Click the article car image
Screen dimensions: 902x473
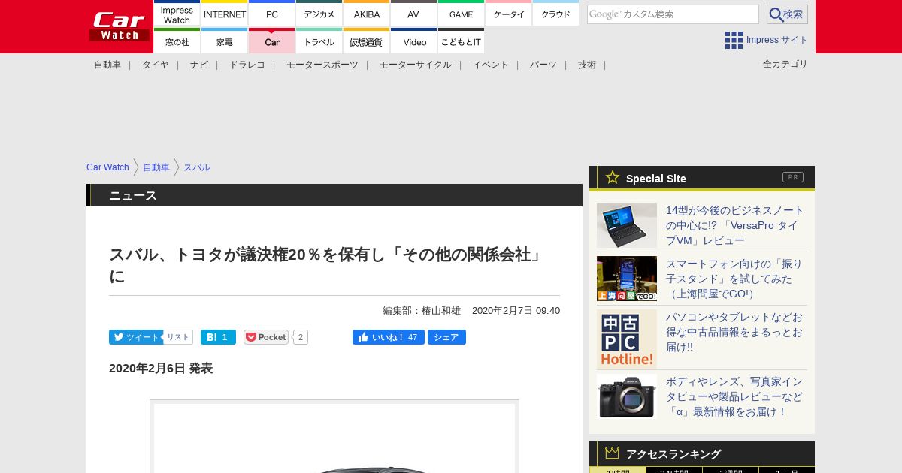click(334, 437)
